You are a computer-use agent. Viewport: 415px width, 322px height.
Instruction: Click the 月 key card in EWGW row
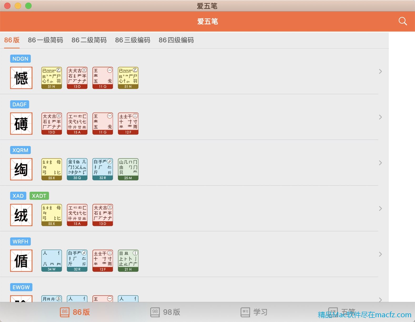tap(52, 299)
